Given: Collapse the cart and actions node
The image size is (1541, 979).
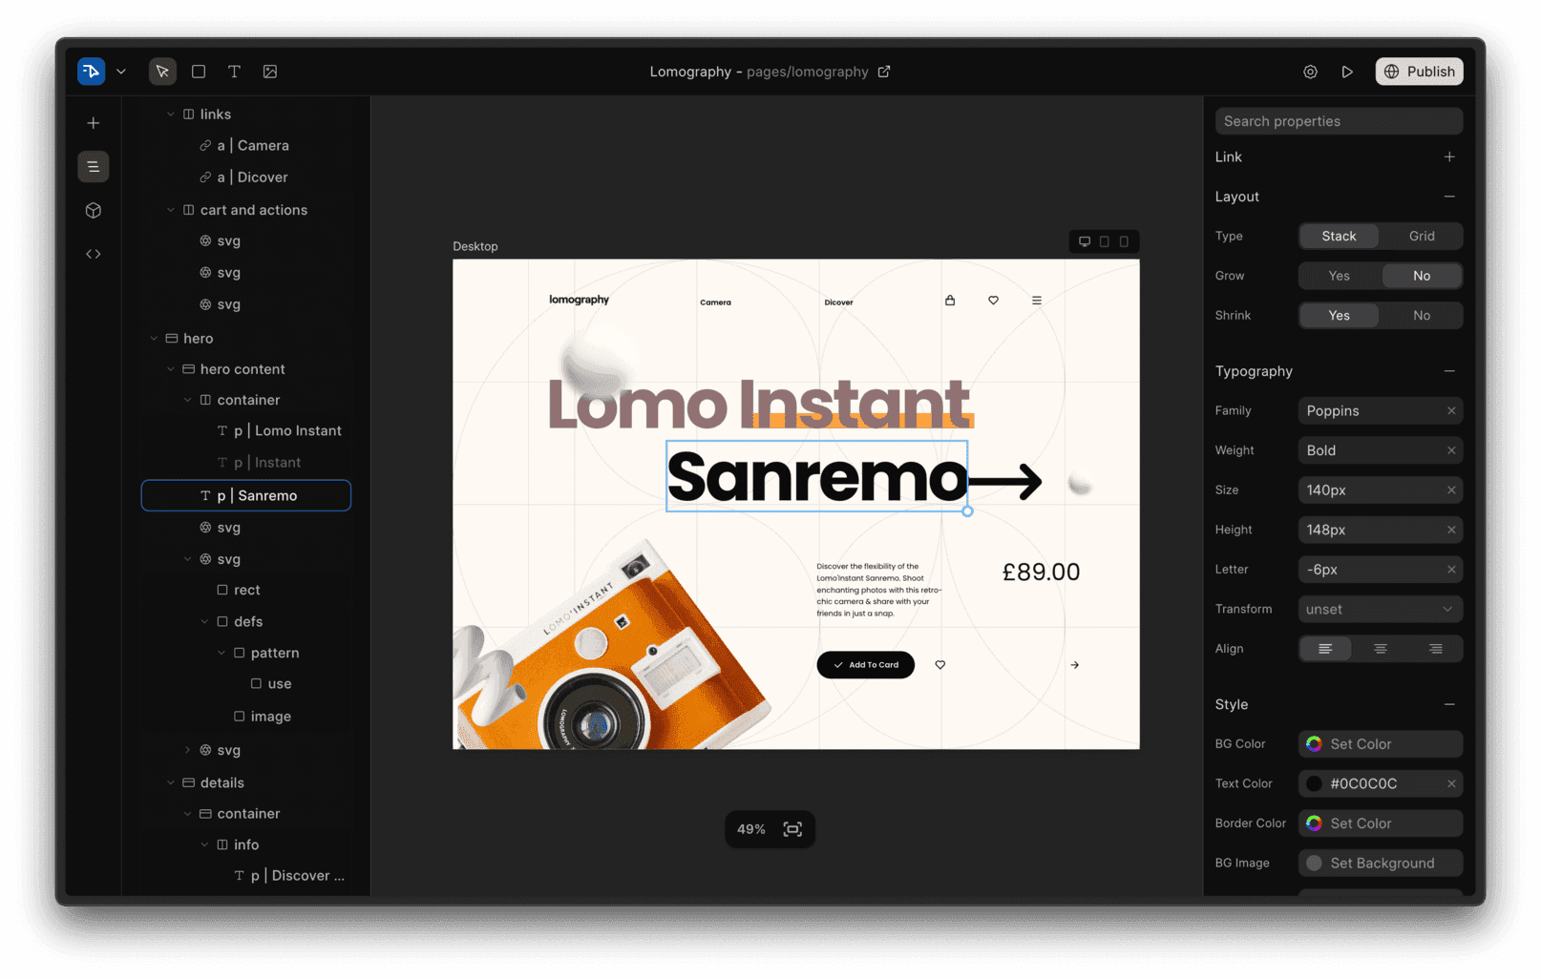Looking at the screenshot, I should point(171,210).
